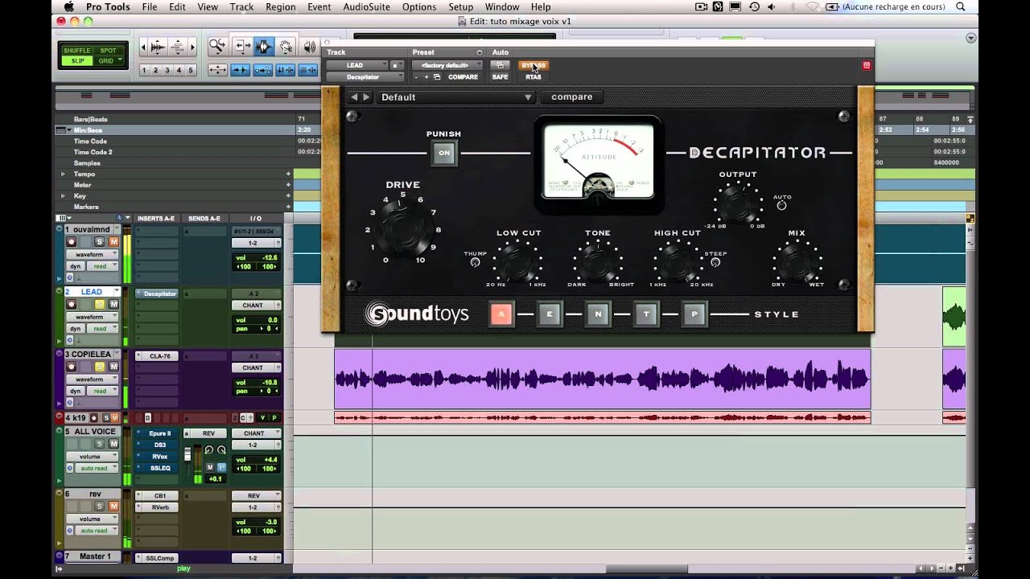Open the LEAD track selector dropdown
This screenshot has width=1030, height=579.
point(357,65)
